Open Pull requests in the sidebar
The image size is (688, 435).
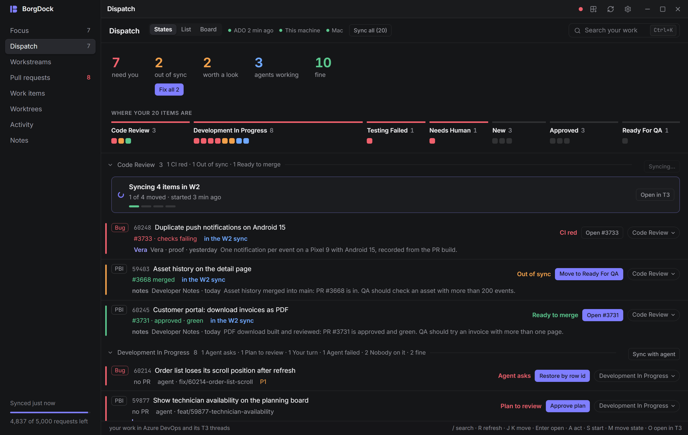pos(50,78)
